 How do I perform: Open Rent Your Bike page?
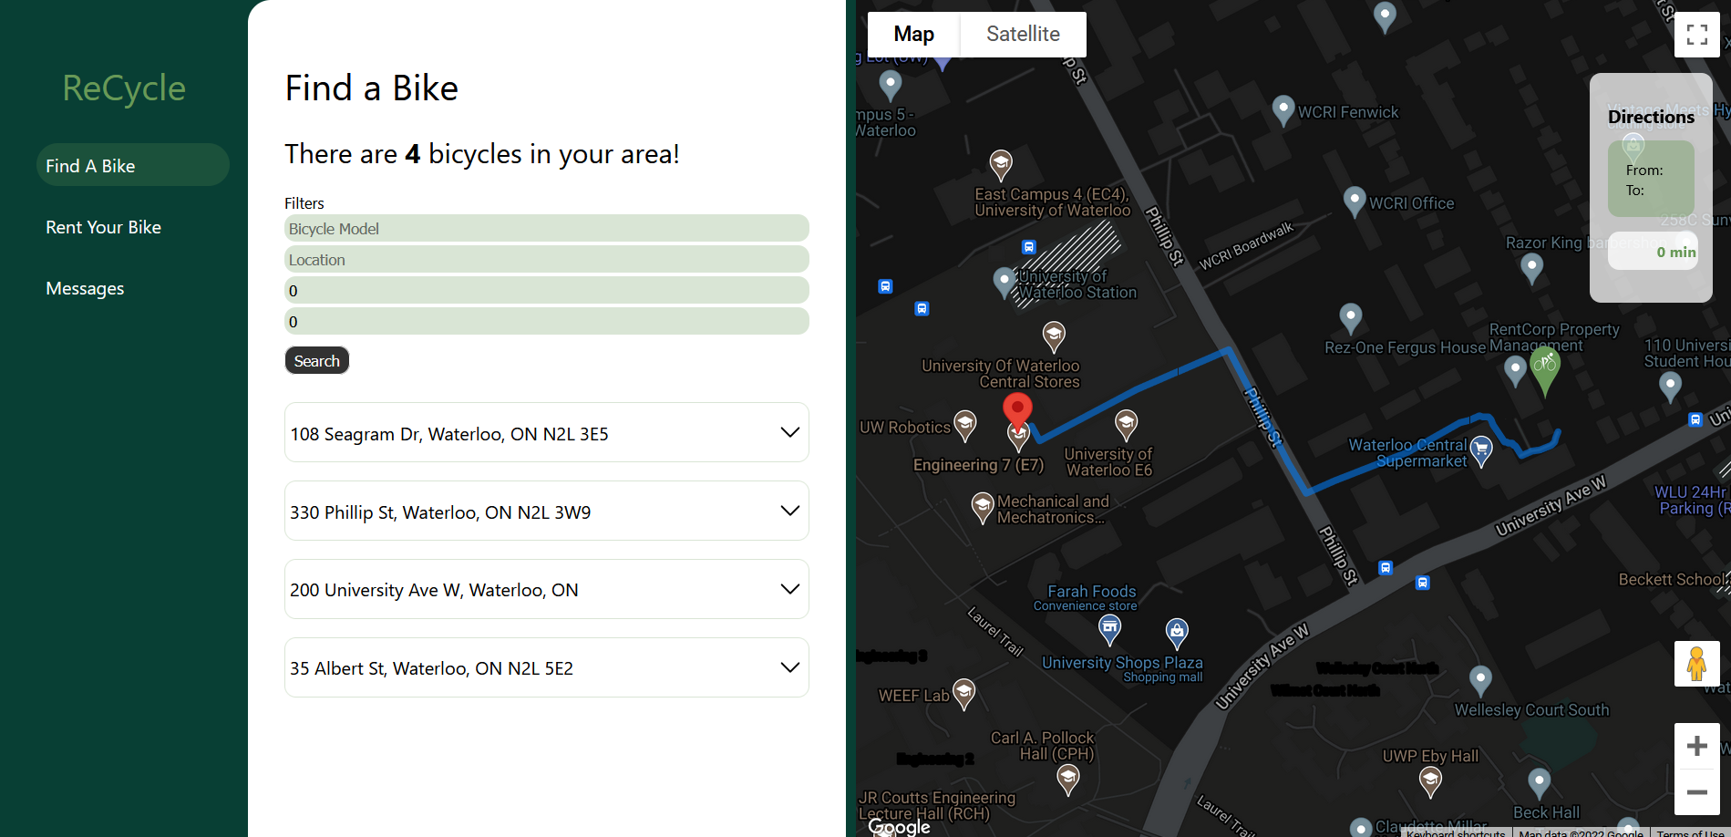click(x=133, y=226)
